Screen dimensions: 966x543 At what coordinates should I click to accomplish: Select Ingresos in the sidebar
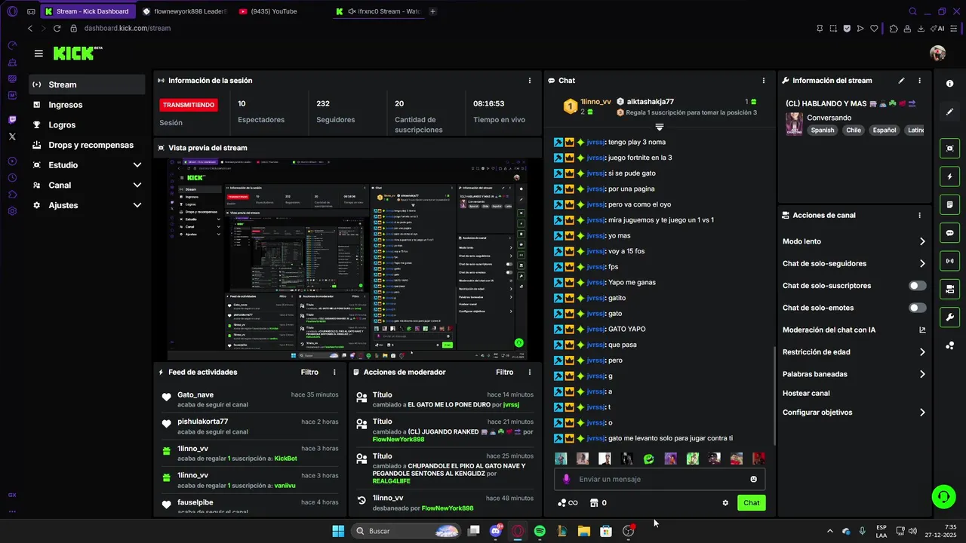(87, 105)
